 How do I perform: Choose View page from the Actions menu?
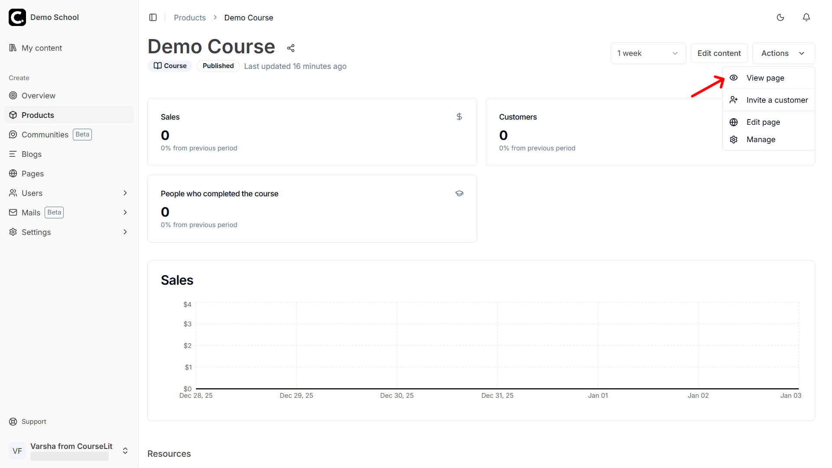point(765,78)
